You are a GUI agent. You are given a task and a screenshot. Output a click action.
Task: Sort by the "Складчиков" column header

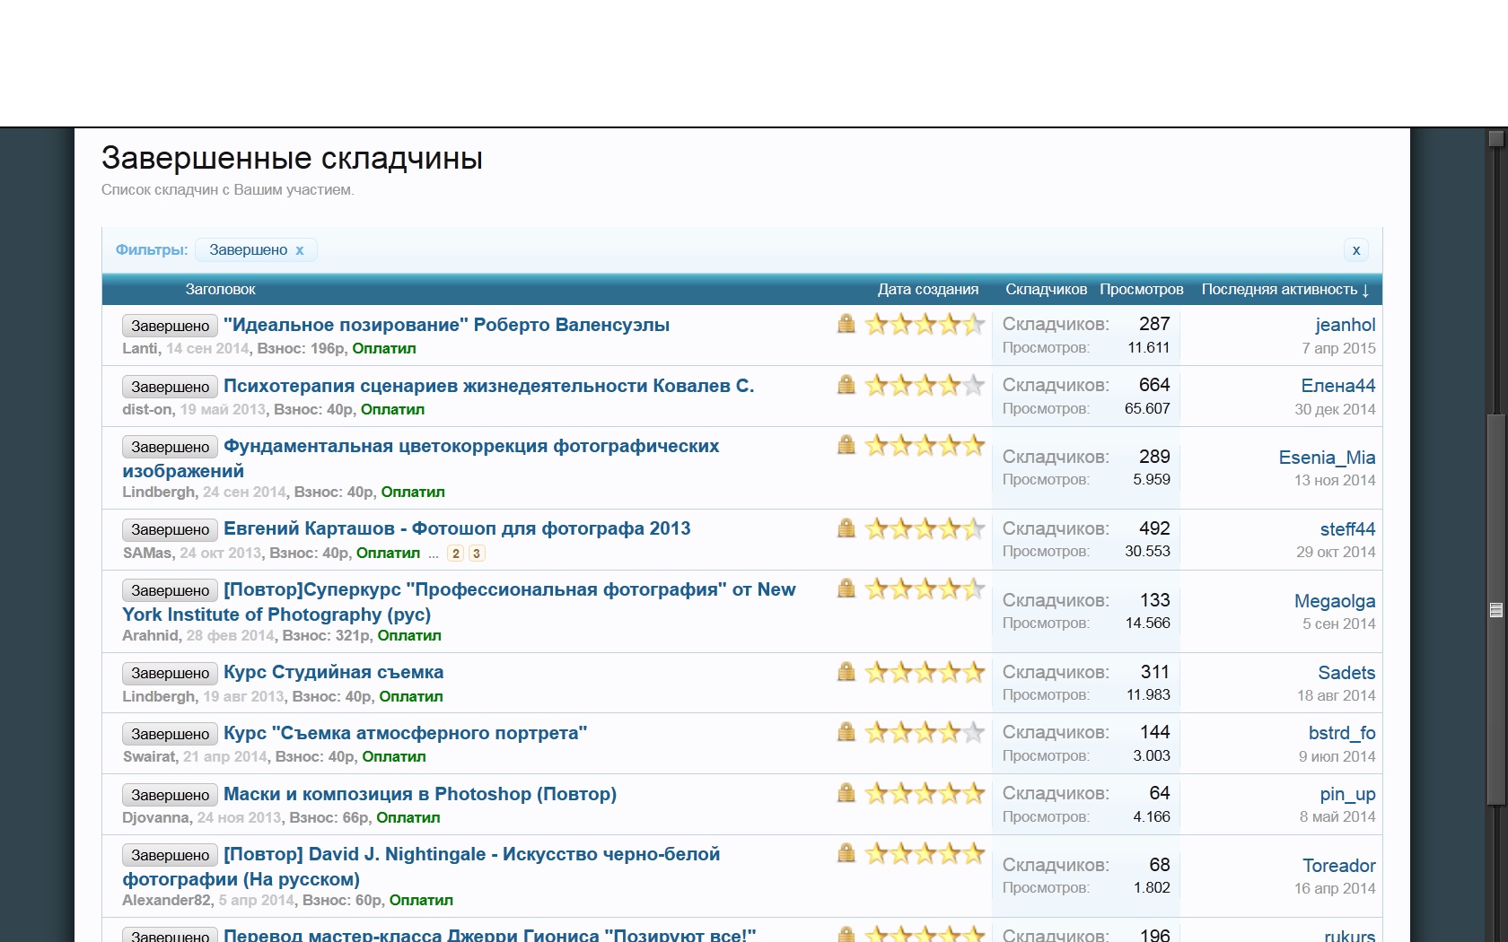[x=1046, y=290]
